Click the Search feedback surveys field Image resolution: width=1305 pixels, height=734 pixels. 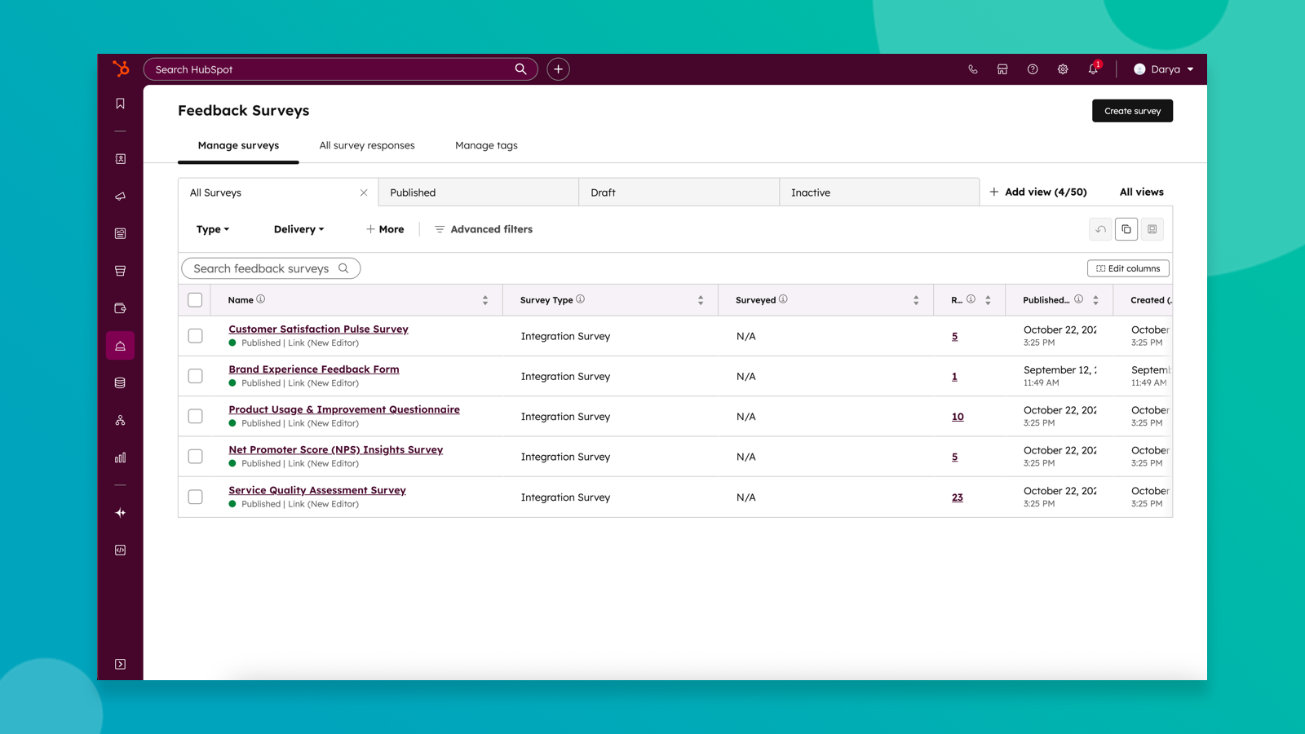point(263,268)
